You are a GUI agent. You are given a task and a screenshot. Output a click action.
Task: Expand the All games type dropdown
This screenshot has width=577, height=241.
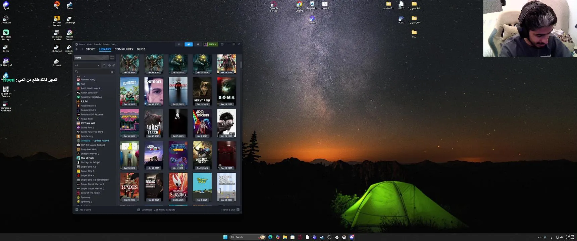(87, 65)
